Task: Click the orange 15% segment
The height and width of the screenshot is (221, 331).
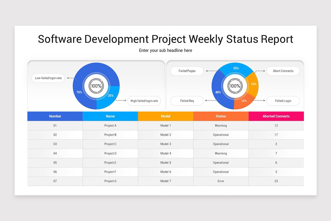Action: click(254, 84)
